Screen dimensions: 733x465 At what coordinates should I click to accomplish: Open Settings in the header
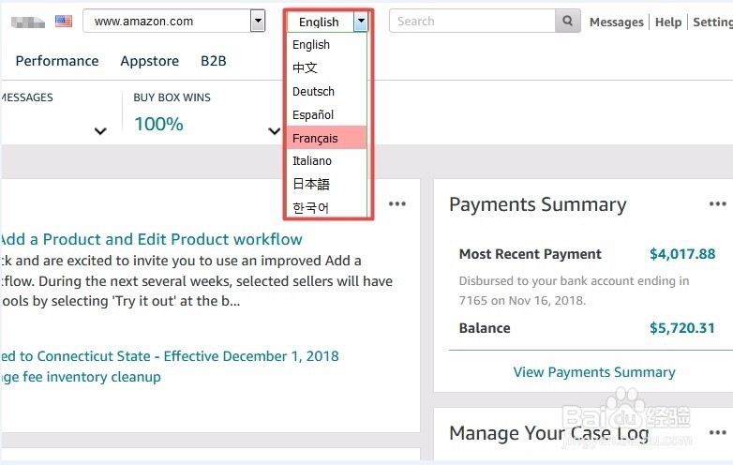click(x=712, y=22)
